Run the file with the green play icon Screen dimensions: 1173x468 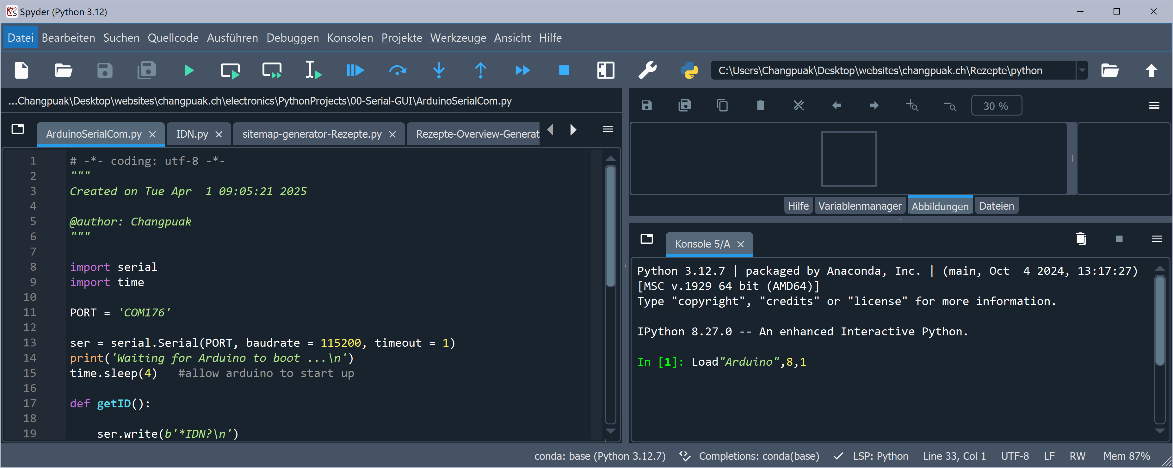point(189,70)
